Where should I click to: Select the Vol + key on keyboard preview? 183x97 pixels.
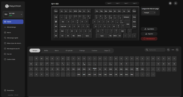pyautogui.click(x=119, y=11)
